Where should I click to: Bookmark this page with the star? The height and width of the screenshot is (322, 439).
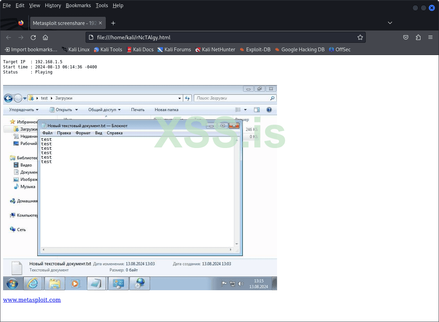pos(360,37)
